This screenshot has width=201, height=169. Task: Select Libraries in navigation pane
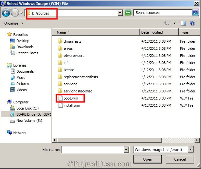(x=20, y=65)
